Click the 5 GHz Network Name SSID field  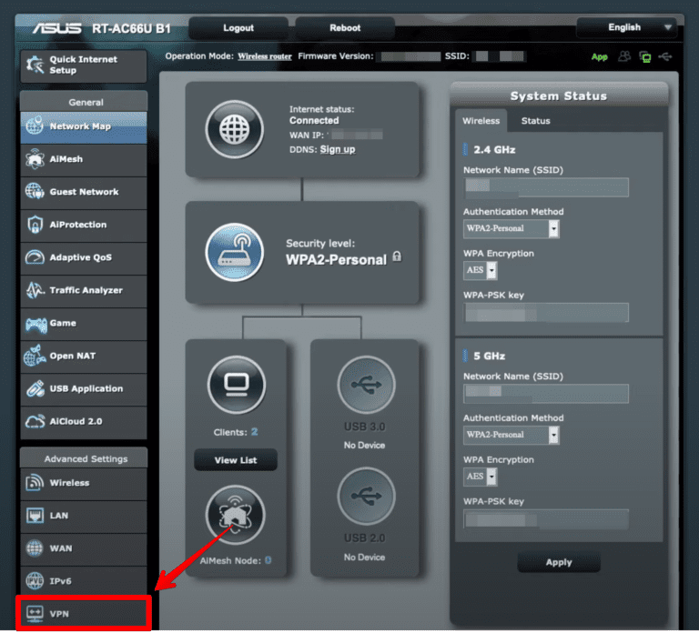[546, 394]
